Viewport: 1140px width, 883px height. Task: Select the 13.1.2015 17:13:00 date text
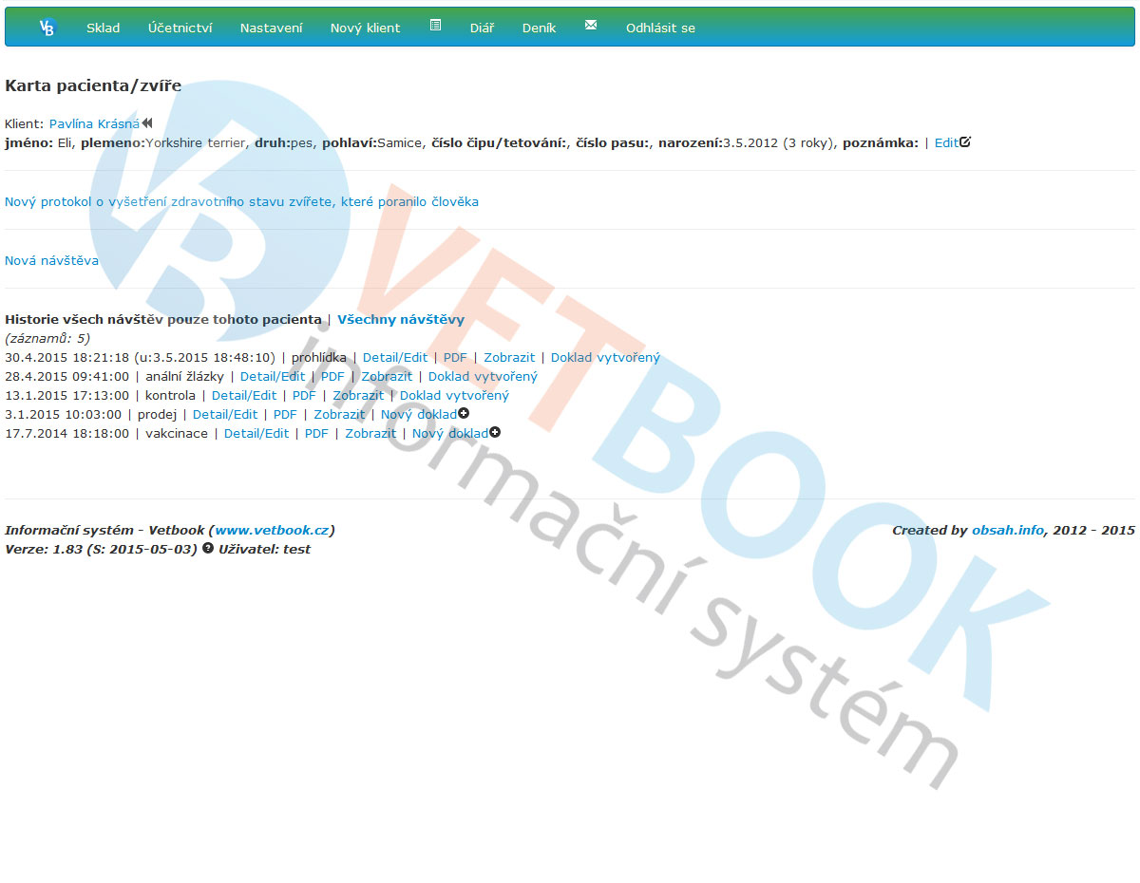click(x=66, y=395)
